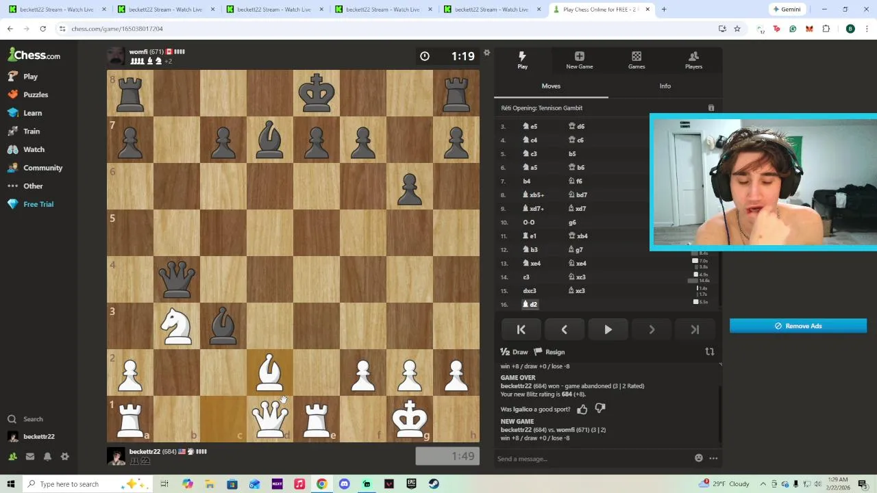877x493 pixels.
Task: Select the black move xb4 on move 11
Action: 578,236
